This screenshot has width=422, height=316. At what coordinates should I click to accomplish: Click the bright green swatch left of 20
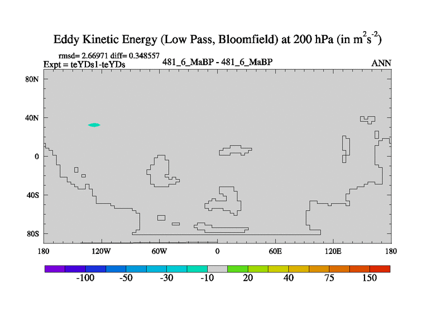tap(238, 269)
